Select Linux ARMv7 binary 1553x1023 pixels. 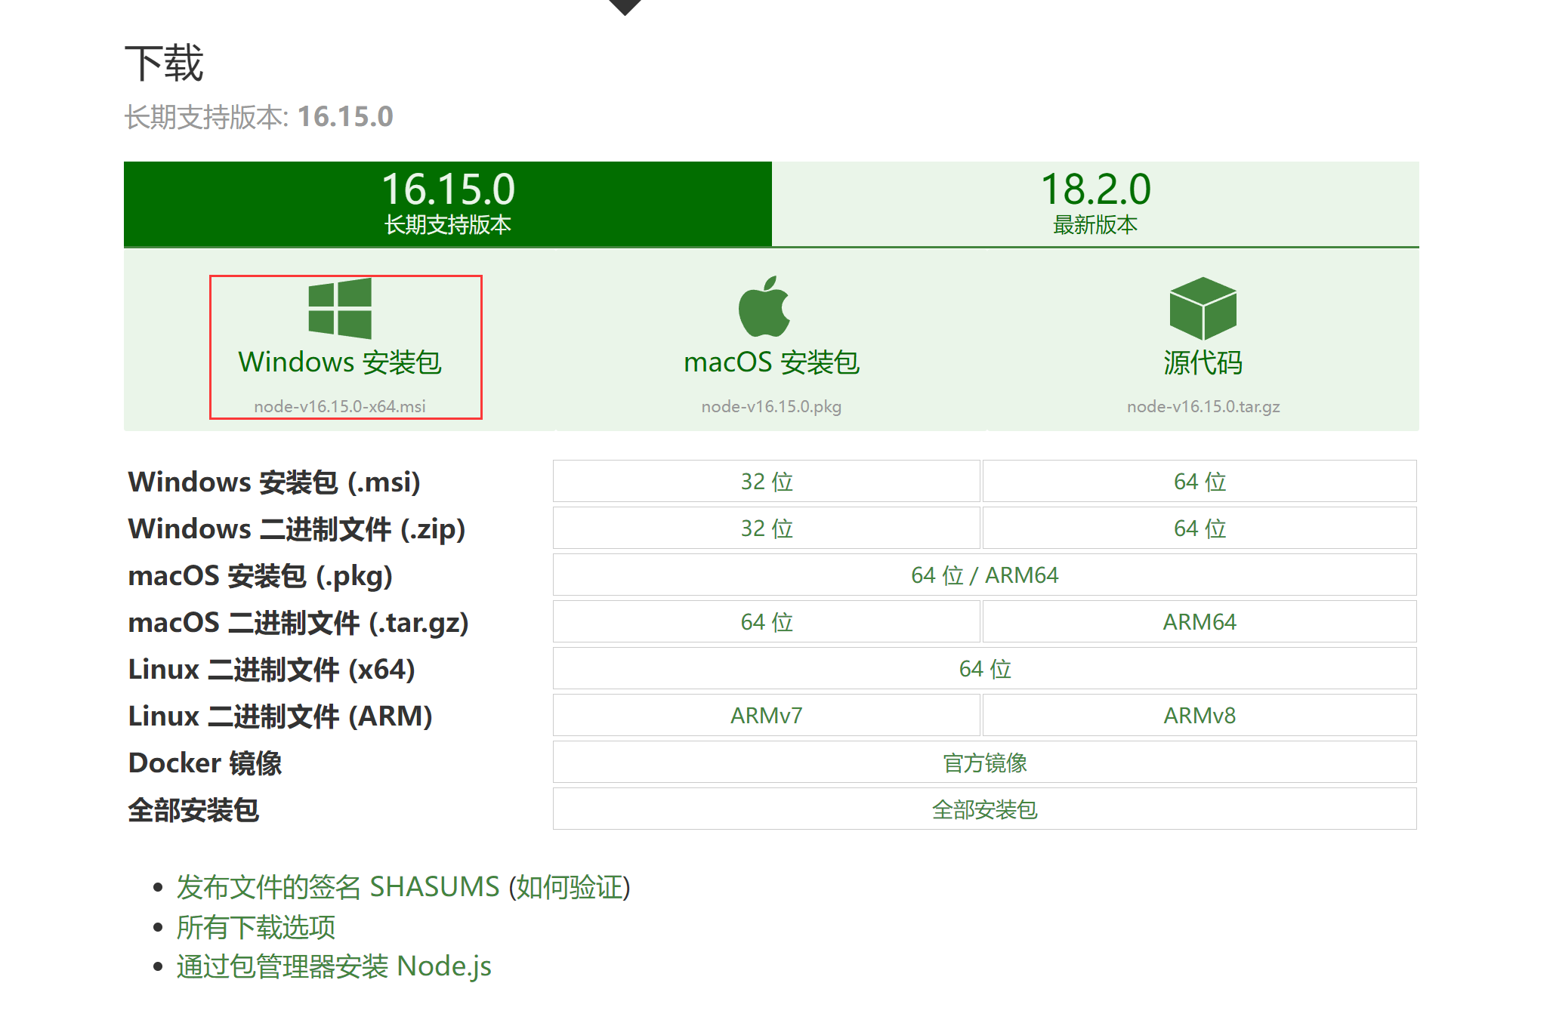(x=766, y=716)
